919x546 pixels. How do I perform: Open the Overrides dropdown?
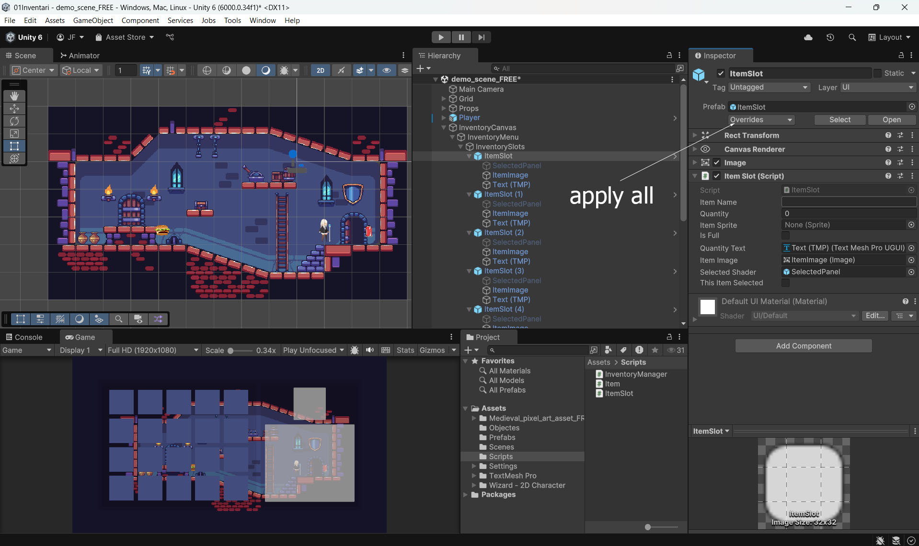(x=761, y=120)
